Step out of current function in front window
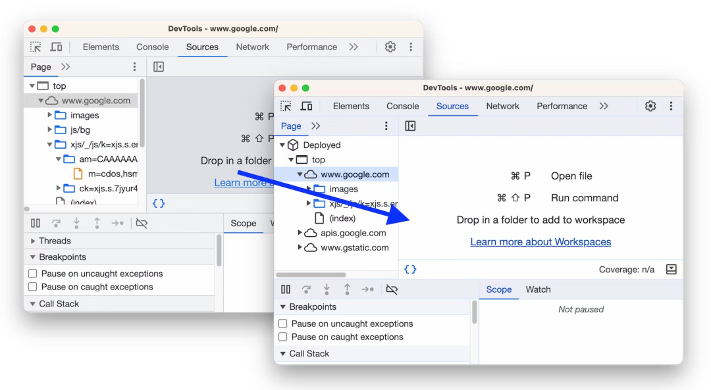This screenshot has width=711, height=390. [347, 289]
